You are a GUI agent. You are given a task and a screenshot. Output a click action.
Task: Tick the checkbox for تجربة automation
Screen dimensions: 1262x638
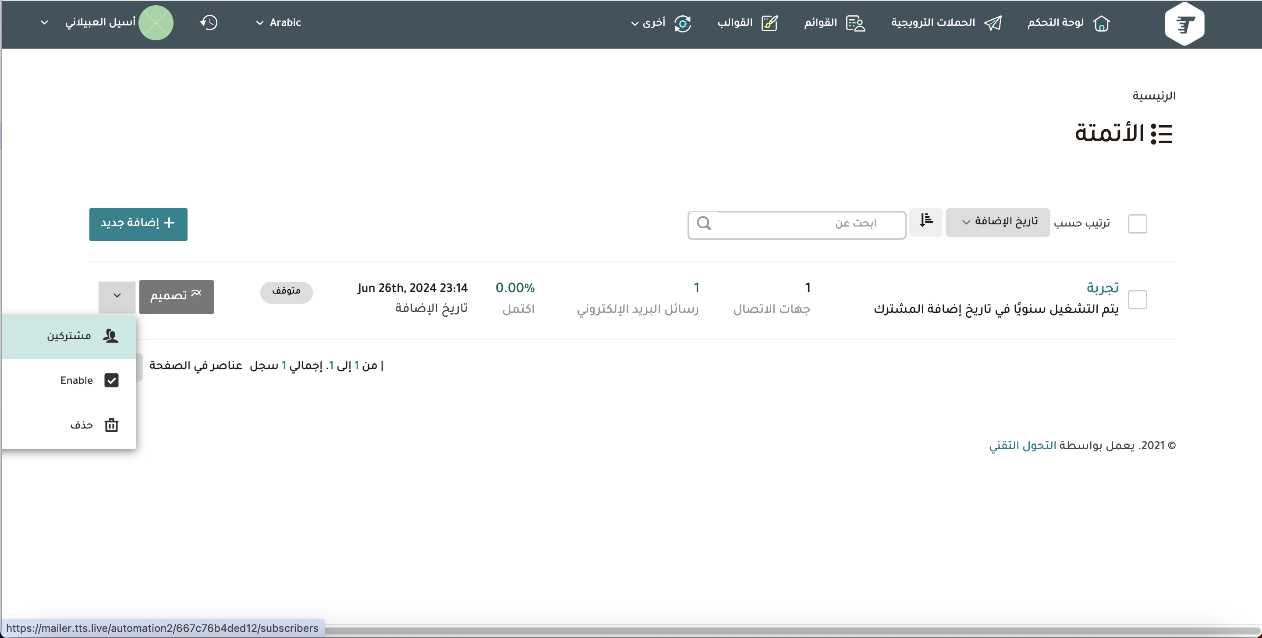click(1137, 299)
